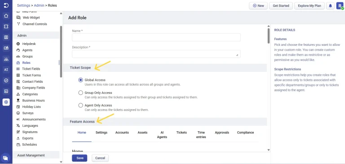Click the Groups icon in Admin list
Viewport: 345px width, 164px height.
[x=18, y=56]
